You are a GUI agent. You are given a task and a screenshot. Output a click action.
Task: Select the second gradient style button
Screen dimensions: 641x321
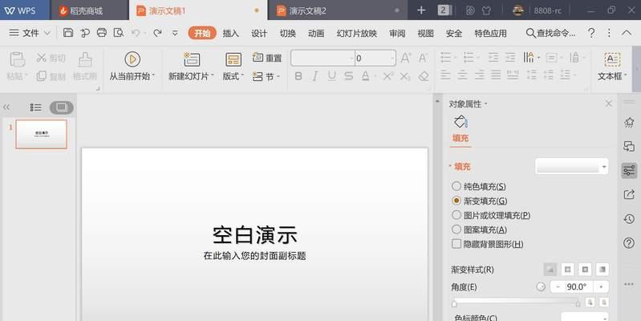point(567,270)
